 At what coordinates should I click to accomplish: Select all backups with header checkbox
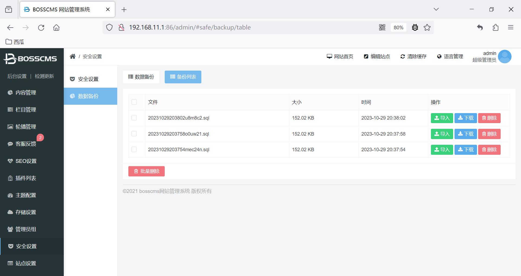[x=134, y=102]
